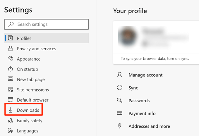Image resolution: width=199 pixels, height=136 pixels.
Task: Open Sync settings
Action: coord(133,88)
